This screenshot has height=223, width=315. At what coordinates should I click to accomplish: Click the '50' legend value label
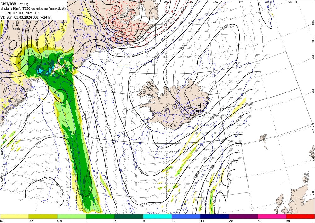(288, 221)
